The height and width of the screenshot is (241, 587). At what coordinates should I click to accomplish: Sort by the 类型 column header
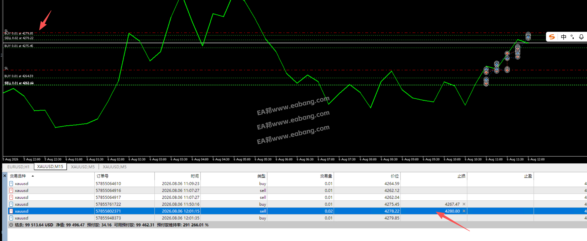coord(261,176)
